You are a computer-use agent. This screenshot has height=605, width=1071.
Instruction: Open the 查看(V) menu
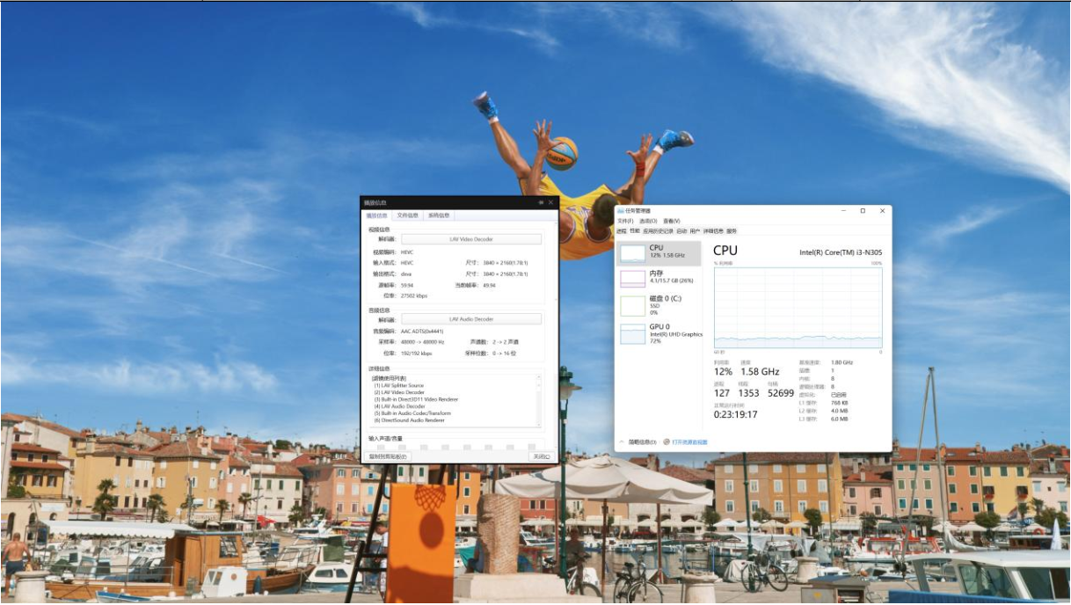(x=671, y=221)
